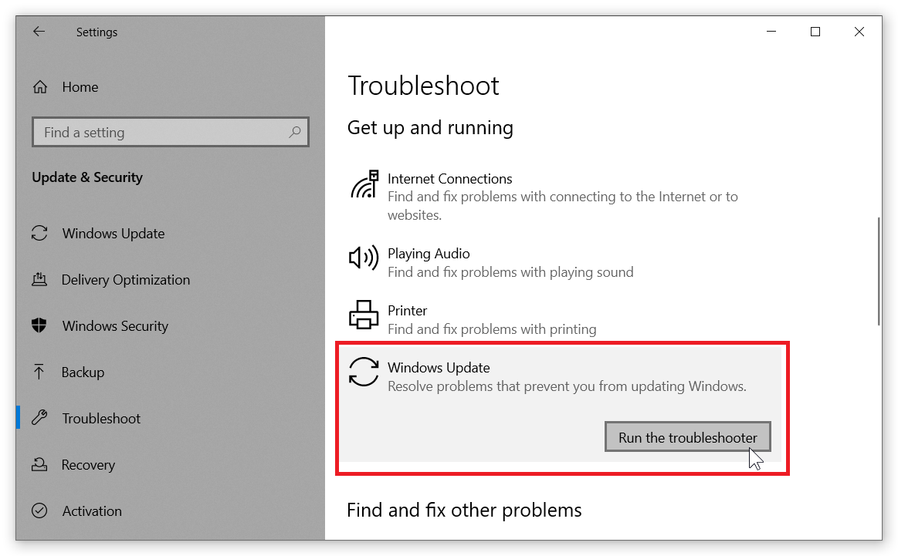
Task: Select the Printer icon
Action: 363,315
